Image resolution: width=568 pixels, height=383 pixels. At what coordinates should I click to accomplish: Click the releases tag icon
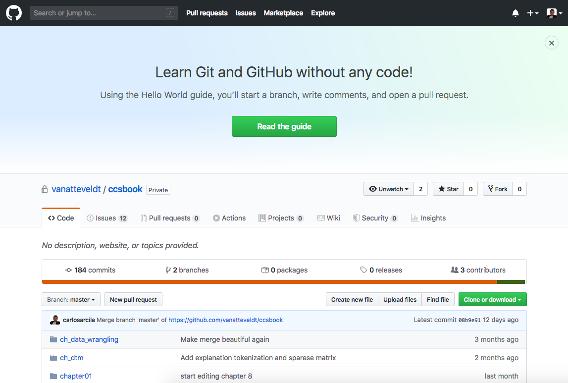click(x=363, y=270)
